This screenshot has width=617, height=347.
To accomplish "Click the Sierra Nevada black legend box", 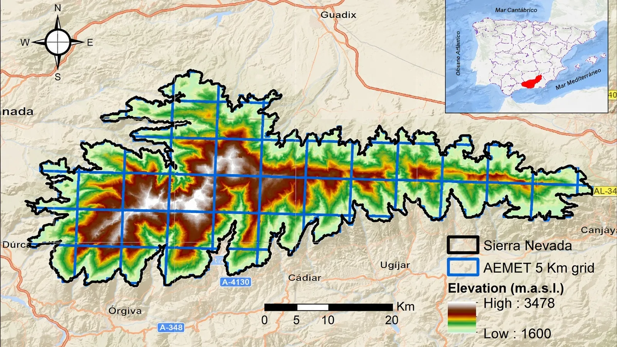I will coord(463,245).
